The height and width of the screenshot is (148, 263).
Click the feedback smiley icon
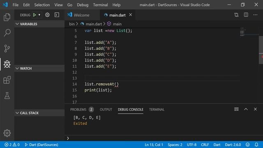point(247,145)
